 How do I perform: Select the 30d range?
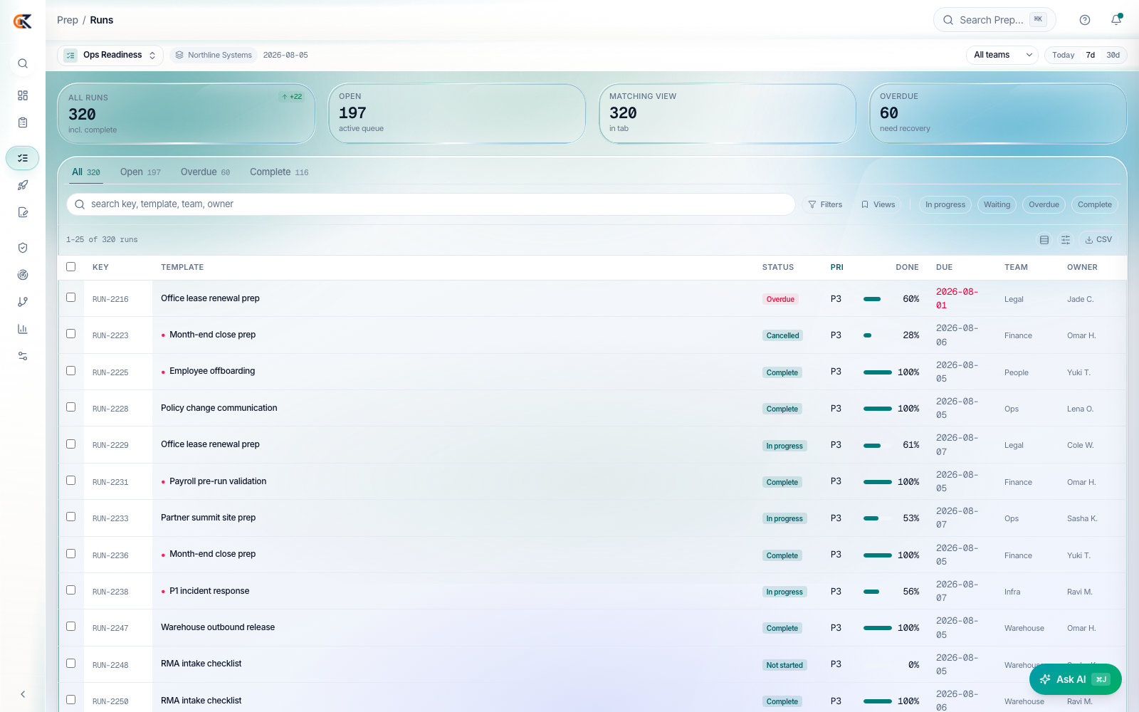[1113, 55]
